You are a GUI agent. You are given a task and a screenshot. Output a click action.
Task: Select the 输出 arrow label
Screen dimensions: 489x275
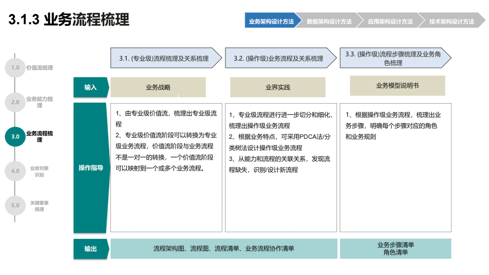click(91, 248)
